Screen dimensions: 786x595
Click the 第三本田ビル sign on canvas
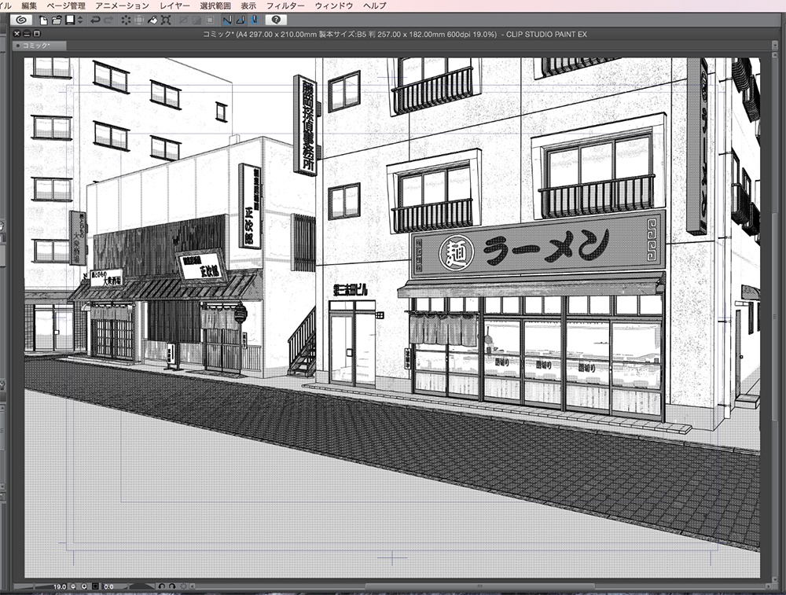click(x=351, y=290)
